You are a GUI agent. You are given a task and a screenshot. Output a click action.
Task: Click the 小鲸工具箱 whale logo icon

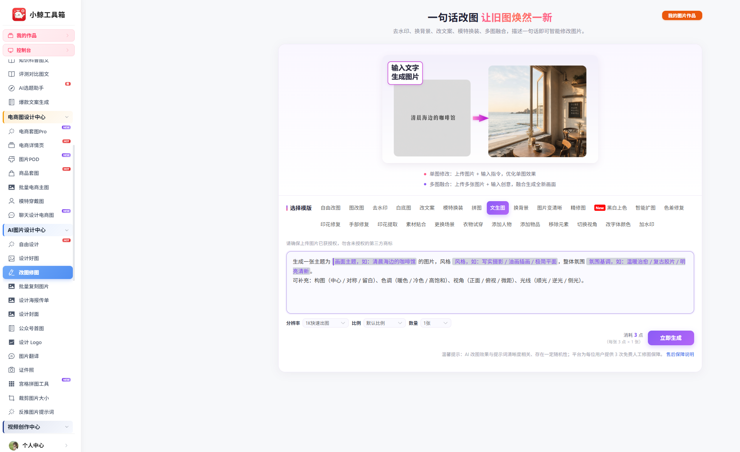tap(19, 15)
